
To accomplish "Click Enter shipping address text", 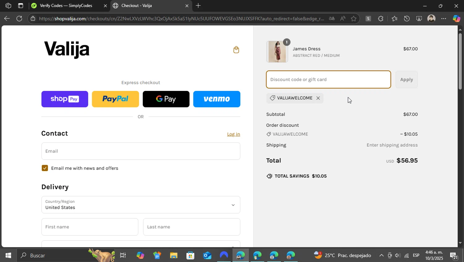I will pos(392,145).
